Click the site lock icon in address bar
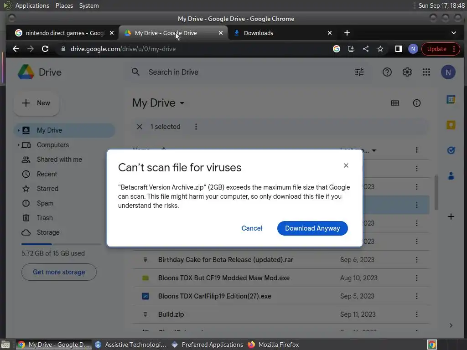The height and width of the screenshot is (350, 467). (x=63, y=49)
